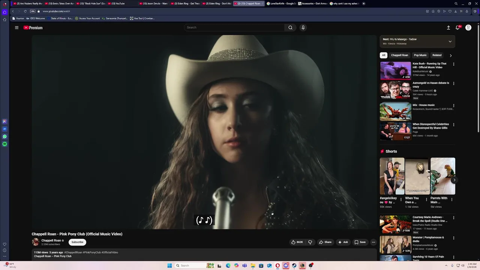The height and width of the screenshot is (270, 480).
Task: Show hidden system tray icons chevron
Action: coord(446,265)
